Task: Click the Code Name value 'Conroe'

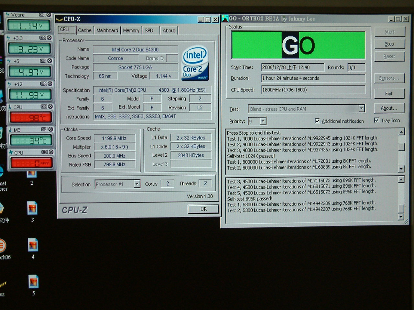Action: tap(115, 58)
